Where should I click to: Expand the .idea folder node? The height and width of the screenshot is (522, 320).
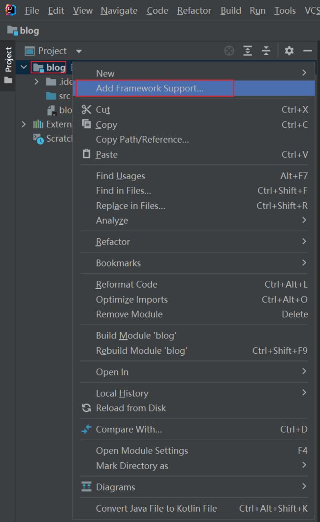[x=36, y=81]
